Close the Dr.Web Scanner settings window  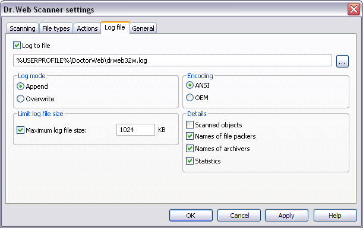(x=353, y=9)
